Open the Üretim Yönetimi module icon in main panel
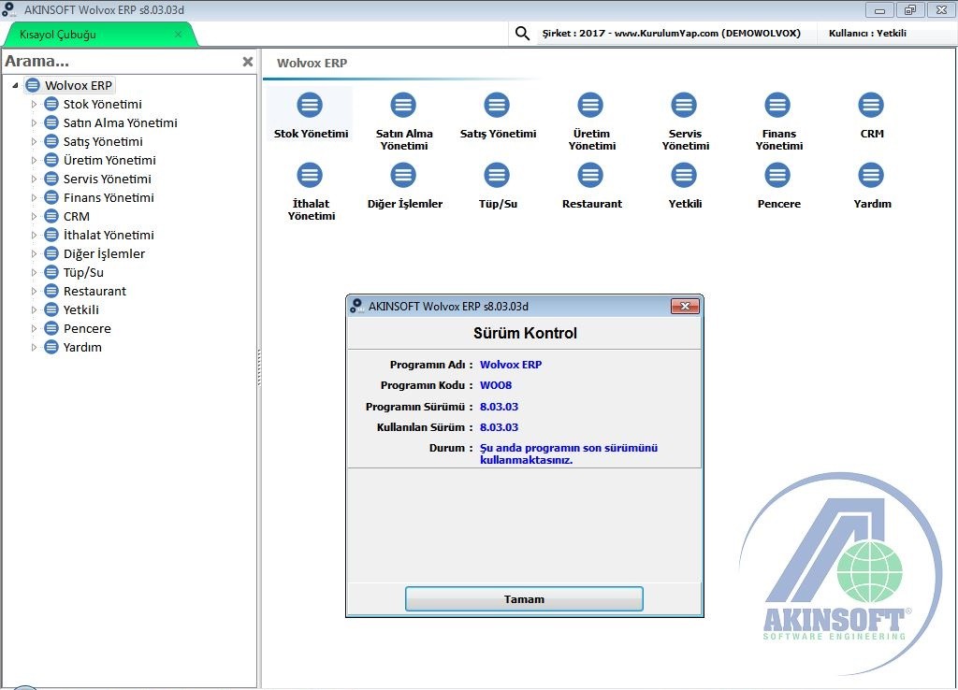The height and width of the screenshot is (690, 958). (x=590, y=105)
